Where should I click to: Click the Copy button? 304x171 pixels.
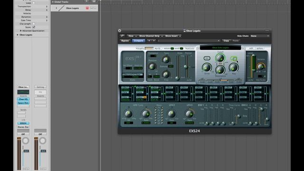click(x=226, y=41)
